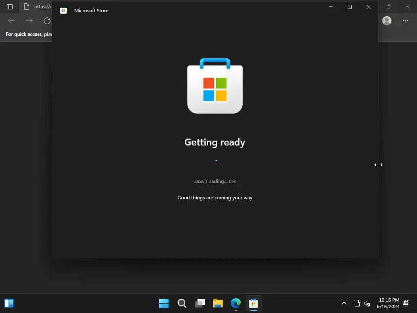Click Microsoft Store taskbar icon

pos(253,303)
